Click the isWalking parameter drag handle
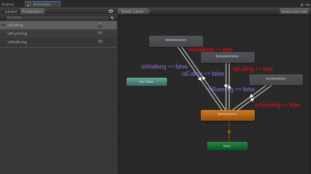Screen dimensions: 311x174 (3, 42)
